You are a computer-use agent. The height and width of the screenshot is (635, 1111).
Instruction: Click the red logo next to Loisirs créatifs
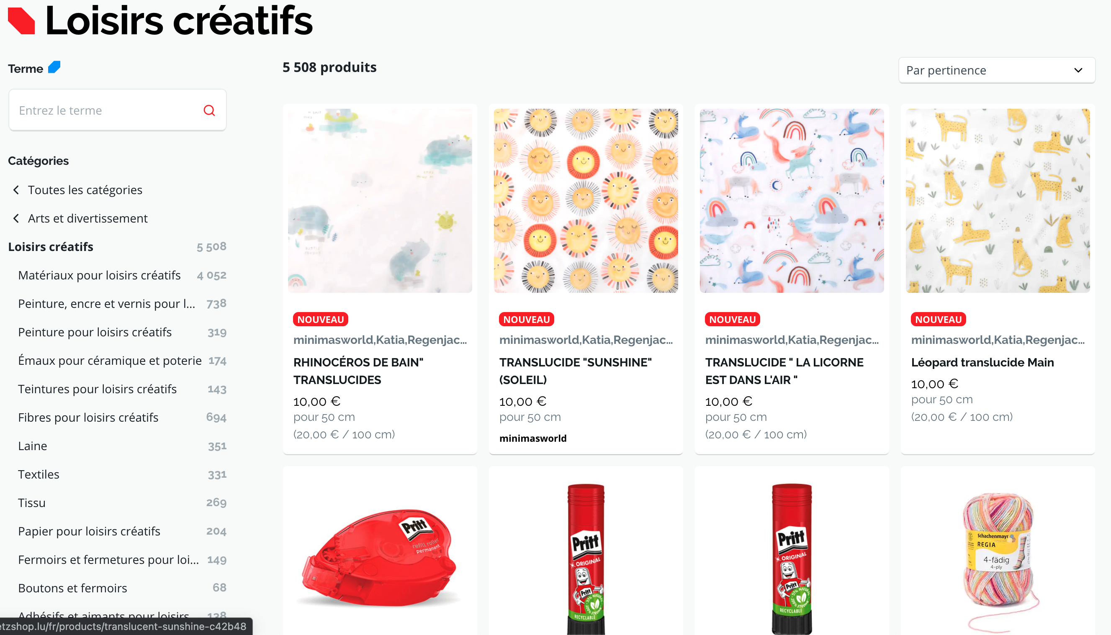(21, 21)
